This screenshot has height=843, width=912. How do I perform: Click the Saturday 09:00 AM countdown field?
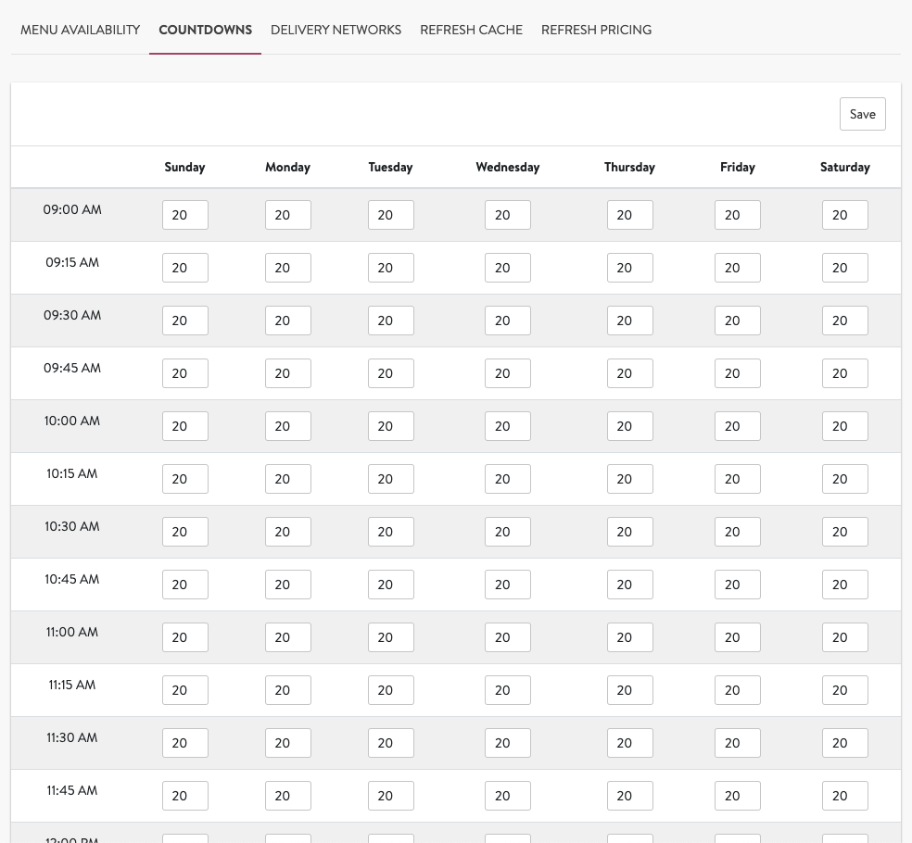pos(844,215)
